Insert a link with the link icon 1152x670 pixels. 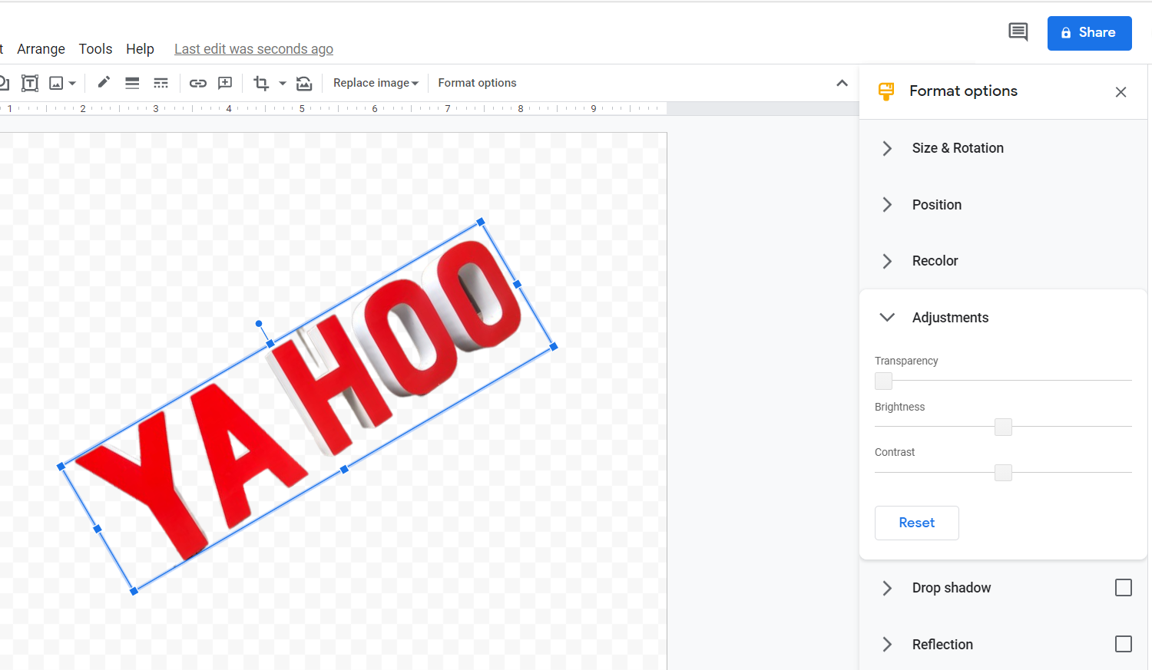(x=198, y=83)
